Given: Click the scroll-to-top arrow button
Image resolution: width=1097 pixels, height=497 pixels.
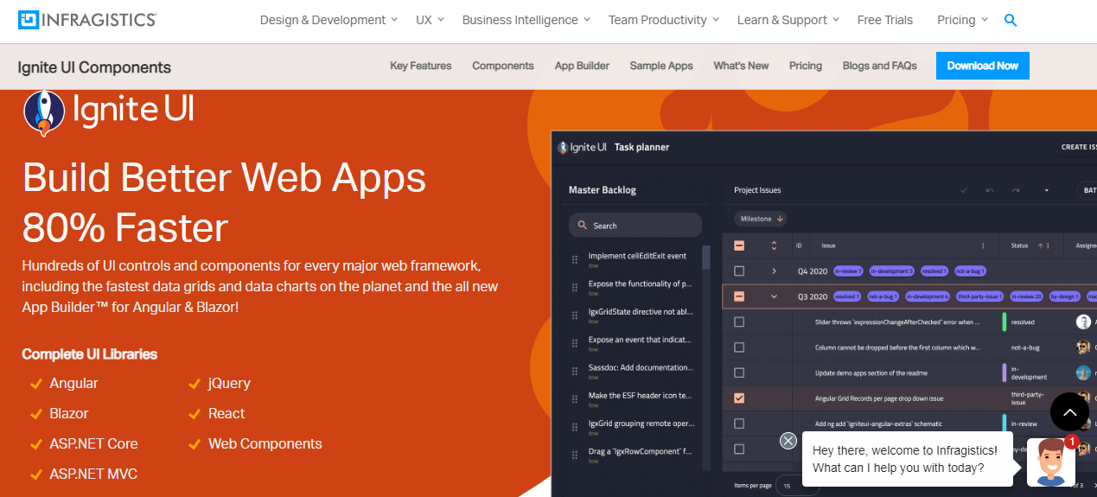Looking at the screenshot, I should (1069, 412).
